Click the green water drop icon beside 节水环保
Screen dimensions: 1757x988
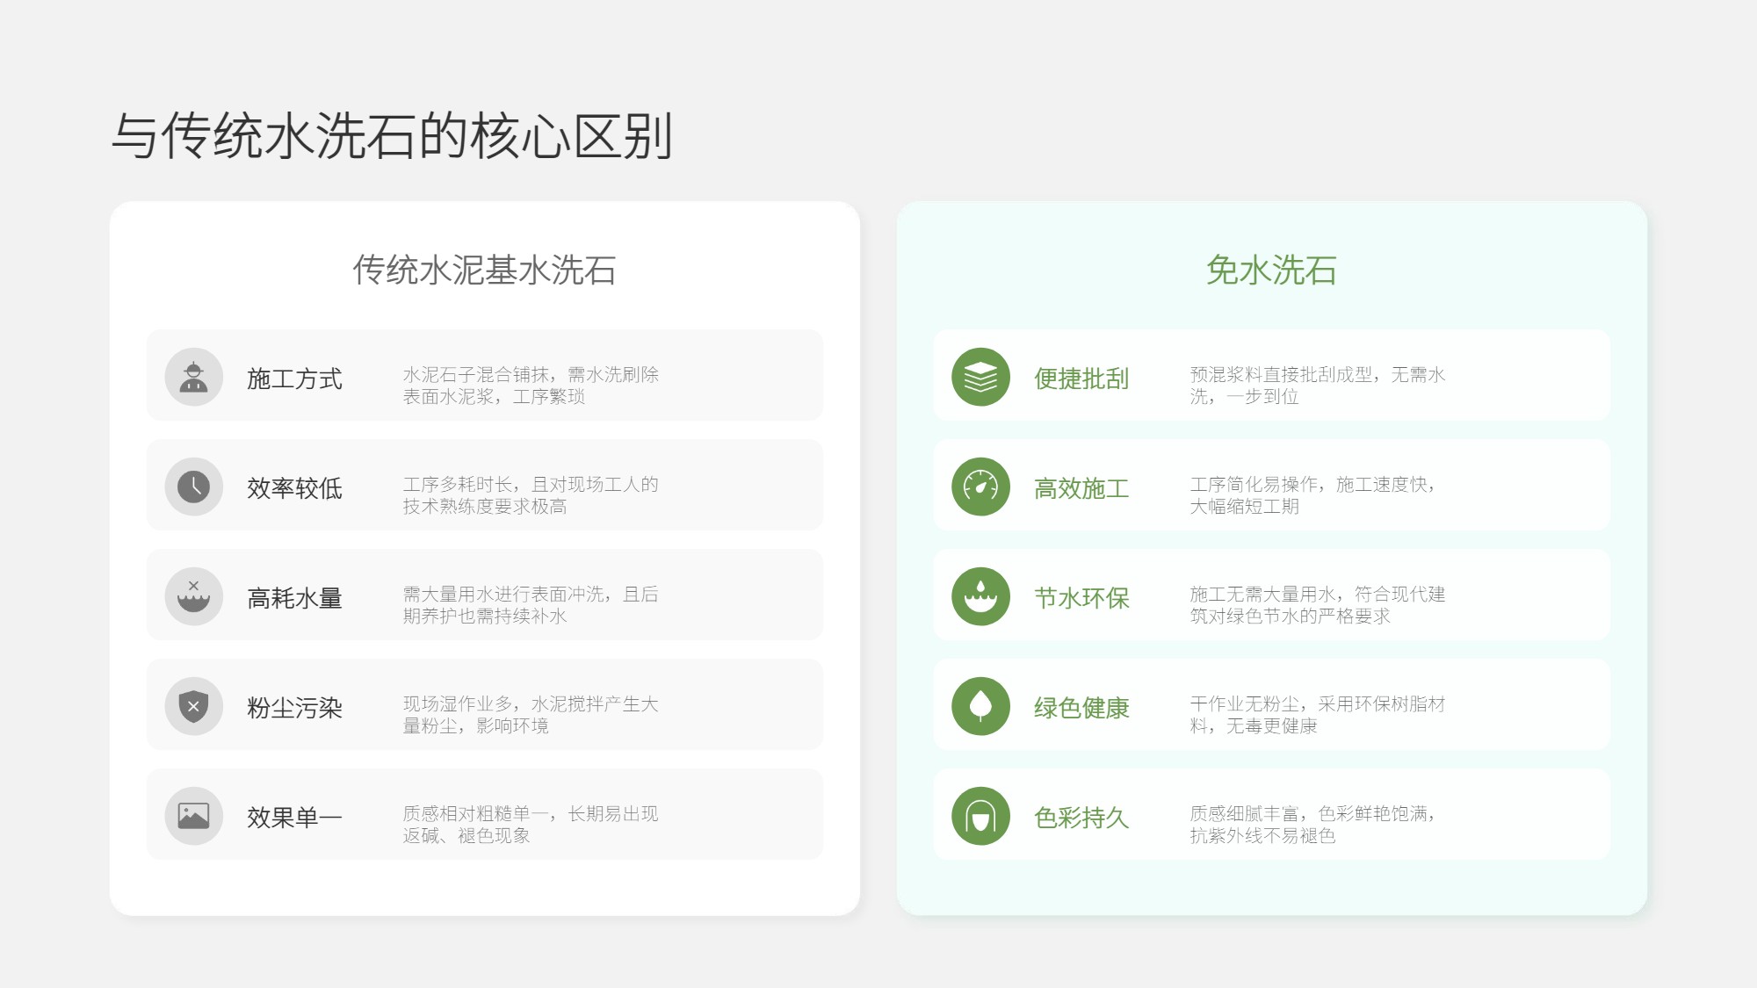[980, 596]
